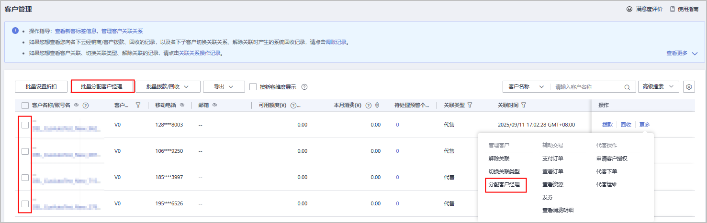
Task: Click the search magnifier icon
Action: [627, 87]
